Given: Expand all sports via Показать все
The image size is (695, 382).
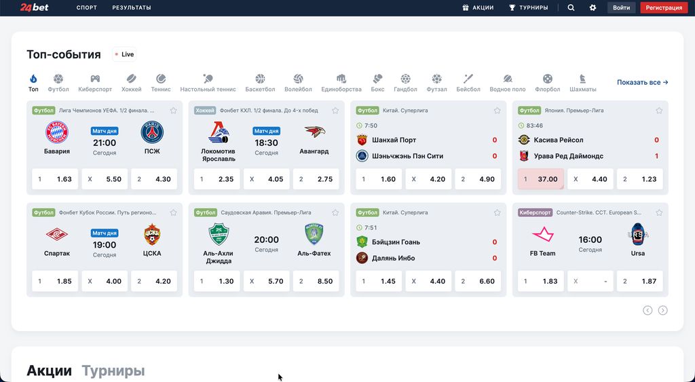Looking at the screenshot, I should (x=642, y=82).
